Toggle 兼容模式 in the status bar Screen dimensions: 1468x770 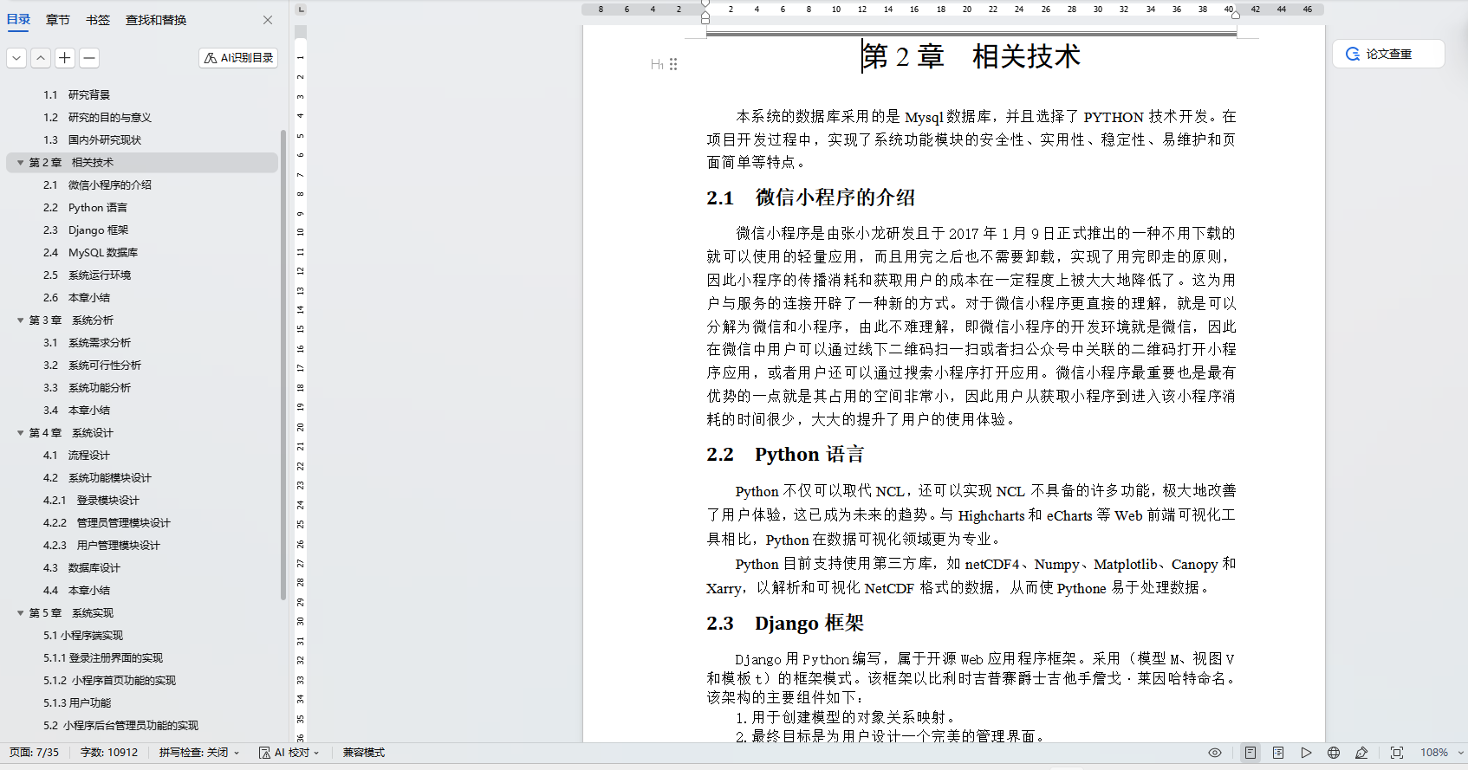(363, 753)
